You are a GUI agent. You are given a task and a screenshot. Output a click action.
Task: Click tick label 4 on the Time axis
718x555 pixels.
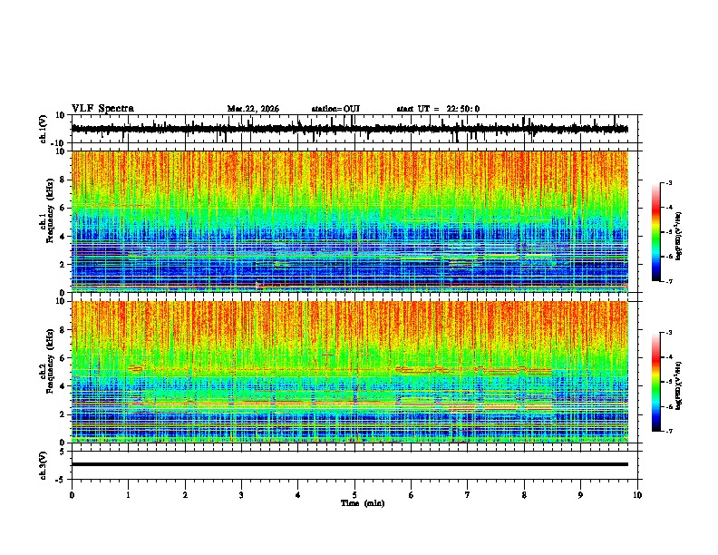[298, 495]
